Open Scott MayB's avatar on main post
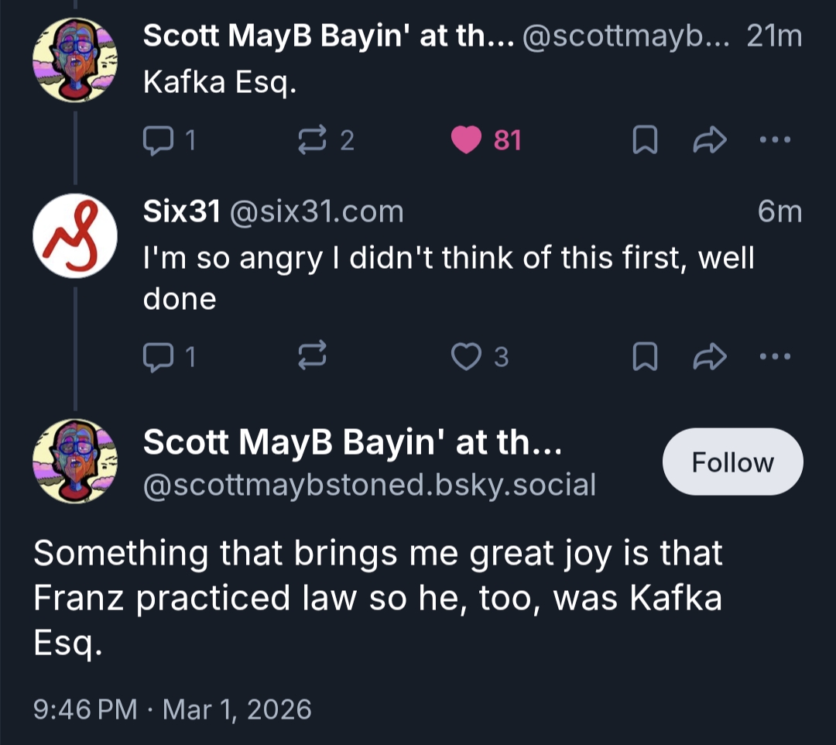Viewport: 836px width, 745px height. (74, 461)
